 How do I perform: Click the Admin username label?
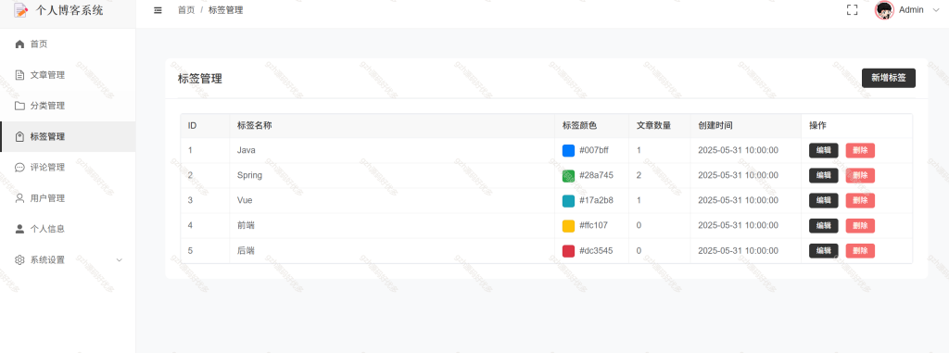[x=912, y=9]
